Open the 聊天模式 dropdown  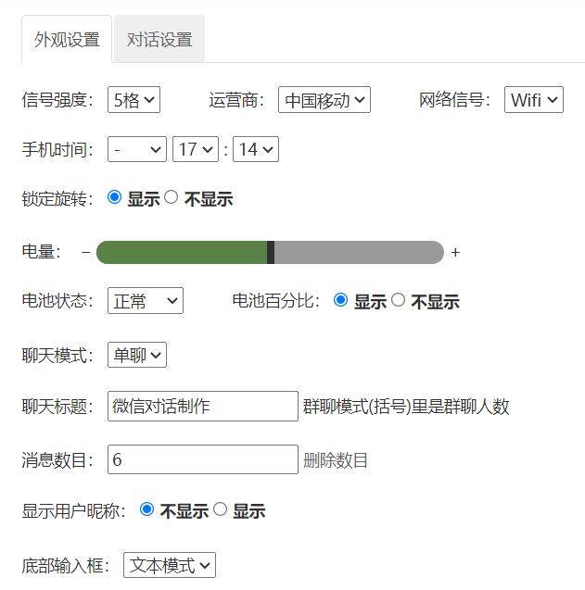tap(137, 355)
